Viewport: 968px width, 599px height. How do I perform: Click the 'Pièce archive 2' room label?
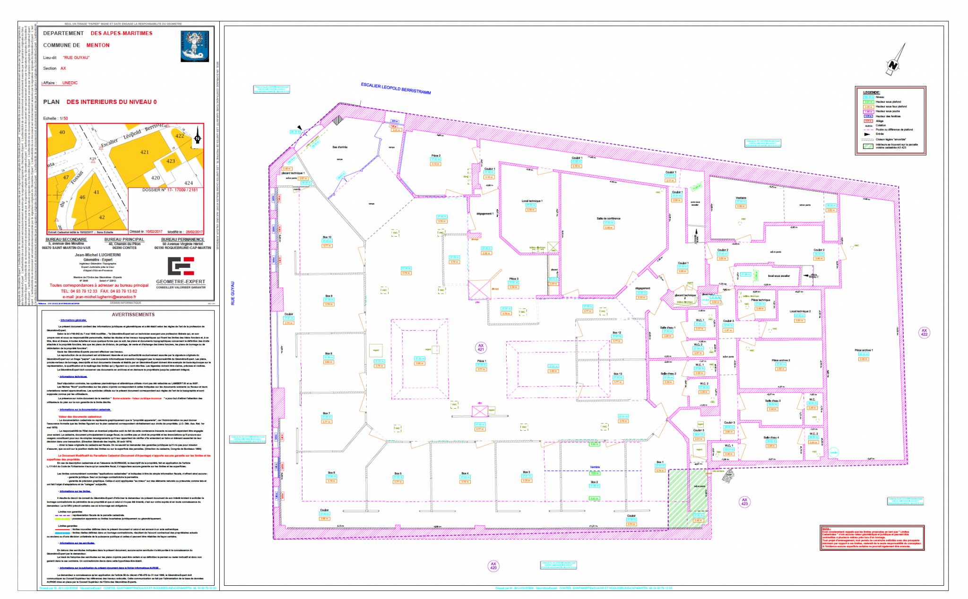point(781,360)
